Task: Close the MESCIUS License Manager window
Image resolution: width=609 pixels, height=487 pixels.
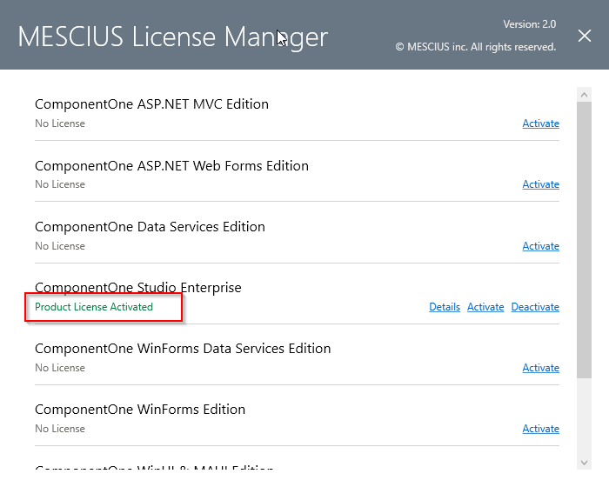Action: 585,36
